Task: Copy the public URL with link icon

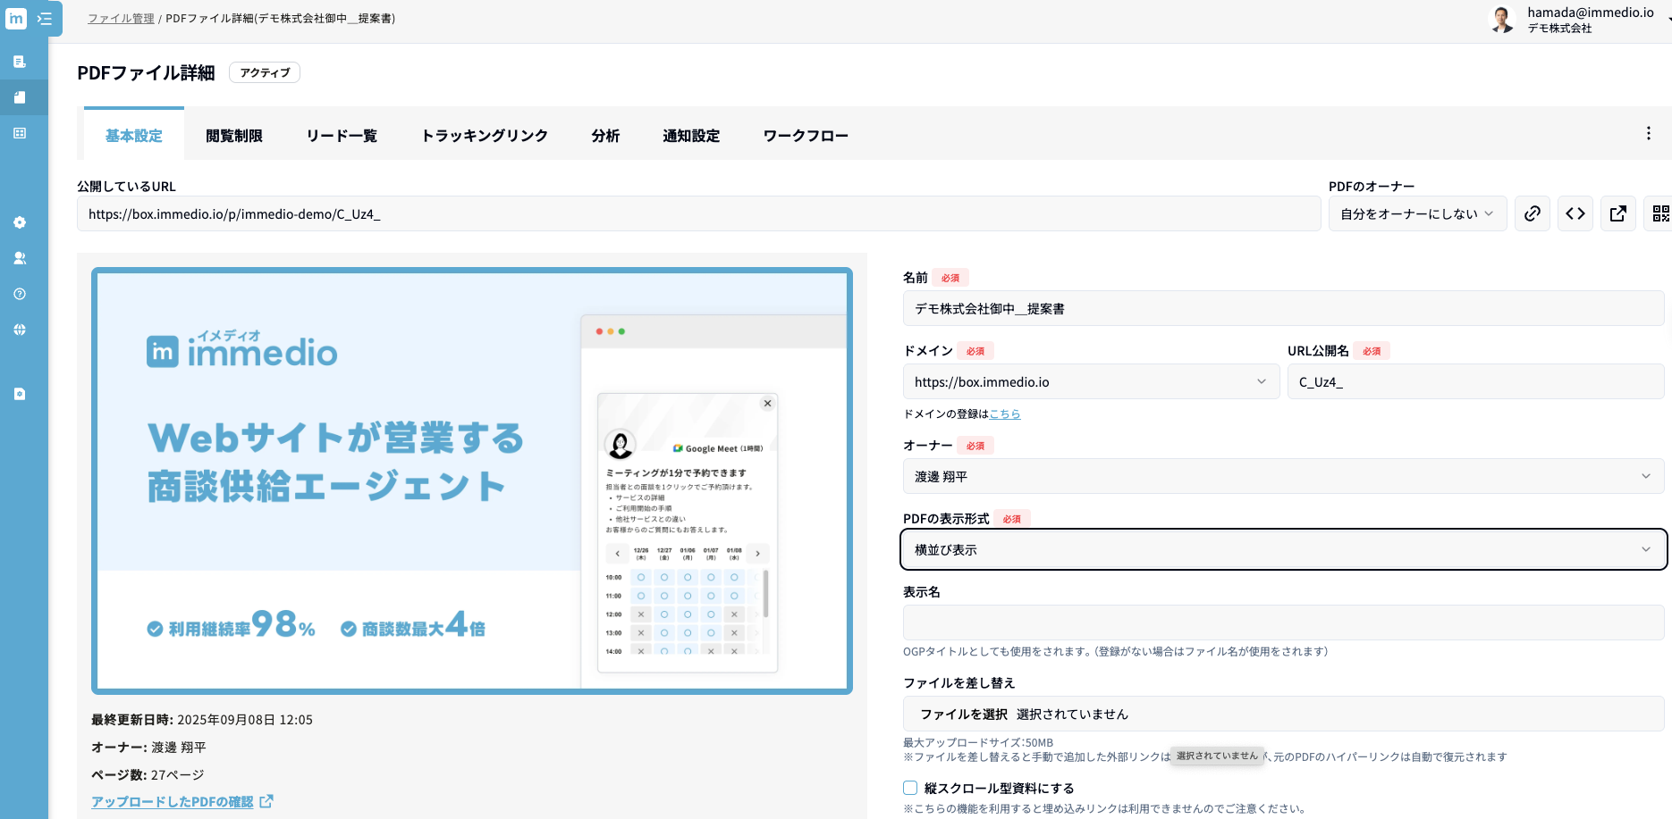Action: coord(1532,213)
